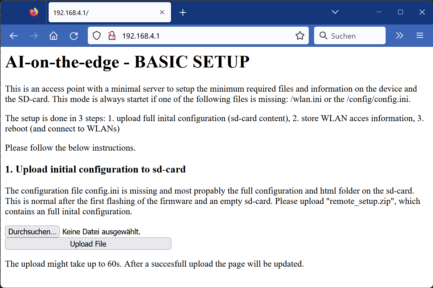Open a new tab with the plus button
The image size is (433, 288).
click(x=183, y=12)
